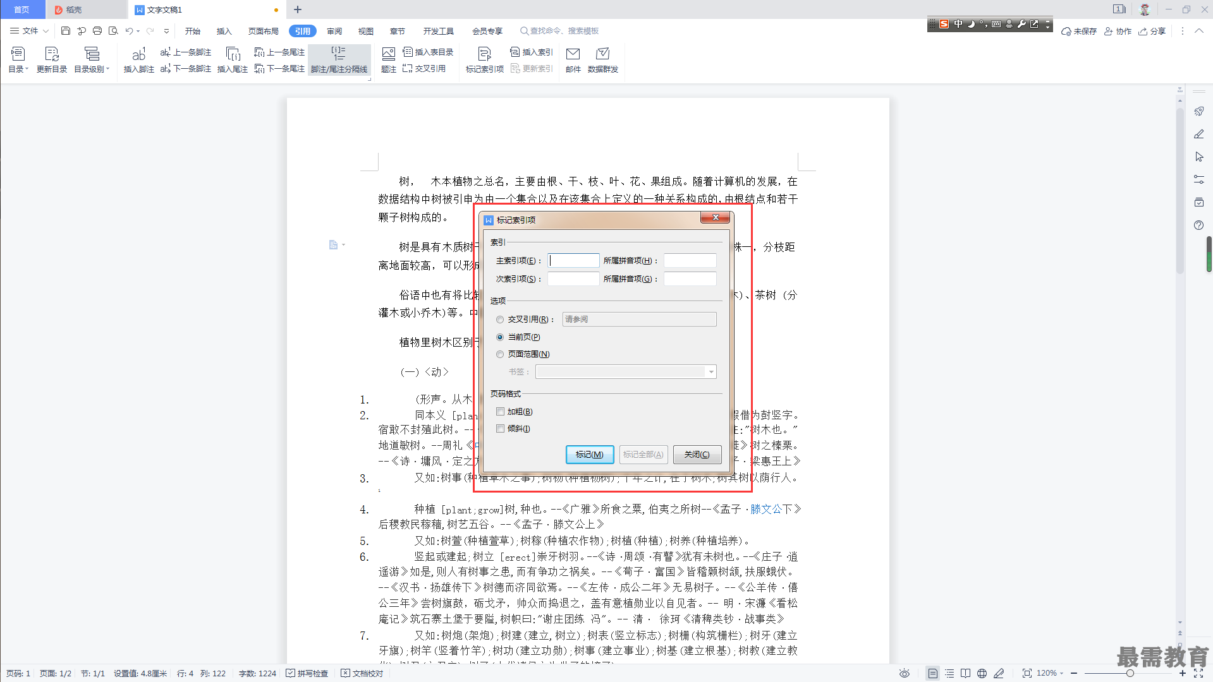Image resolution: width=1213 pixels, height=682 pixels.
Task: Click 标记索引项 mark index entry icon
Action: click(x=485, y=59)
